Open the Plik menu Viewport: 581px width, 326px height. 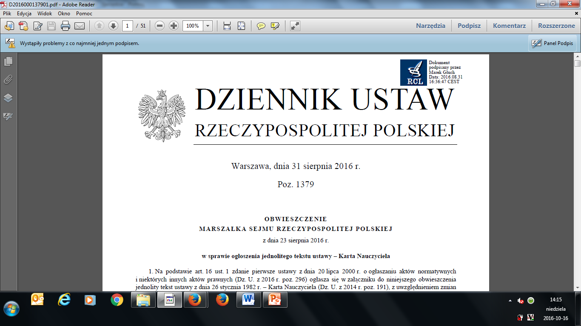[x=7, y=14]
